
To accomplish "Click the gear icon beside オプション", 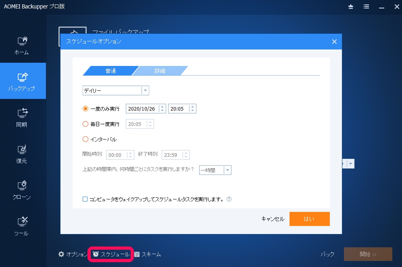I will click(x=61, y=254).
